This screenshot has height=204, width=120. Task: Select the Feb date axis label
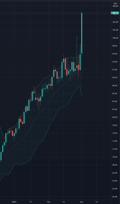point(49,202)
